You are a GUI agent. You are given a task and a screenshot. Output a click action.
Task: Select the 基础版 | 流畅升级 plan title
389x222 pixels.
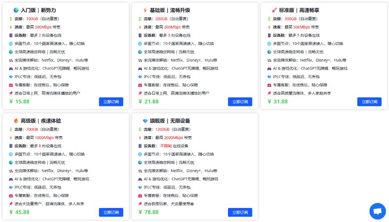pyautogui.click(x=170, y=10)
